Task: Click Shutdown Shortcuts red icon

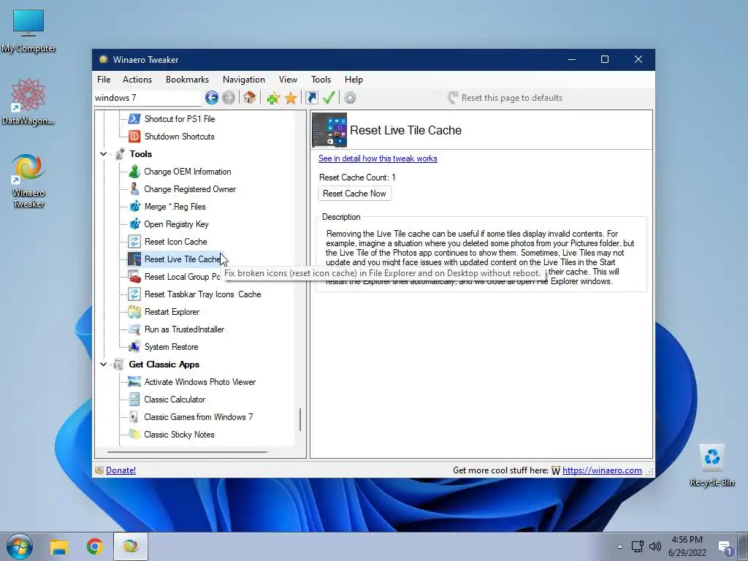Action: click(x=134, y=137)
